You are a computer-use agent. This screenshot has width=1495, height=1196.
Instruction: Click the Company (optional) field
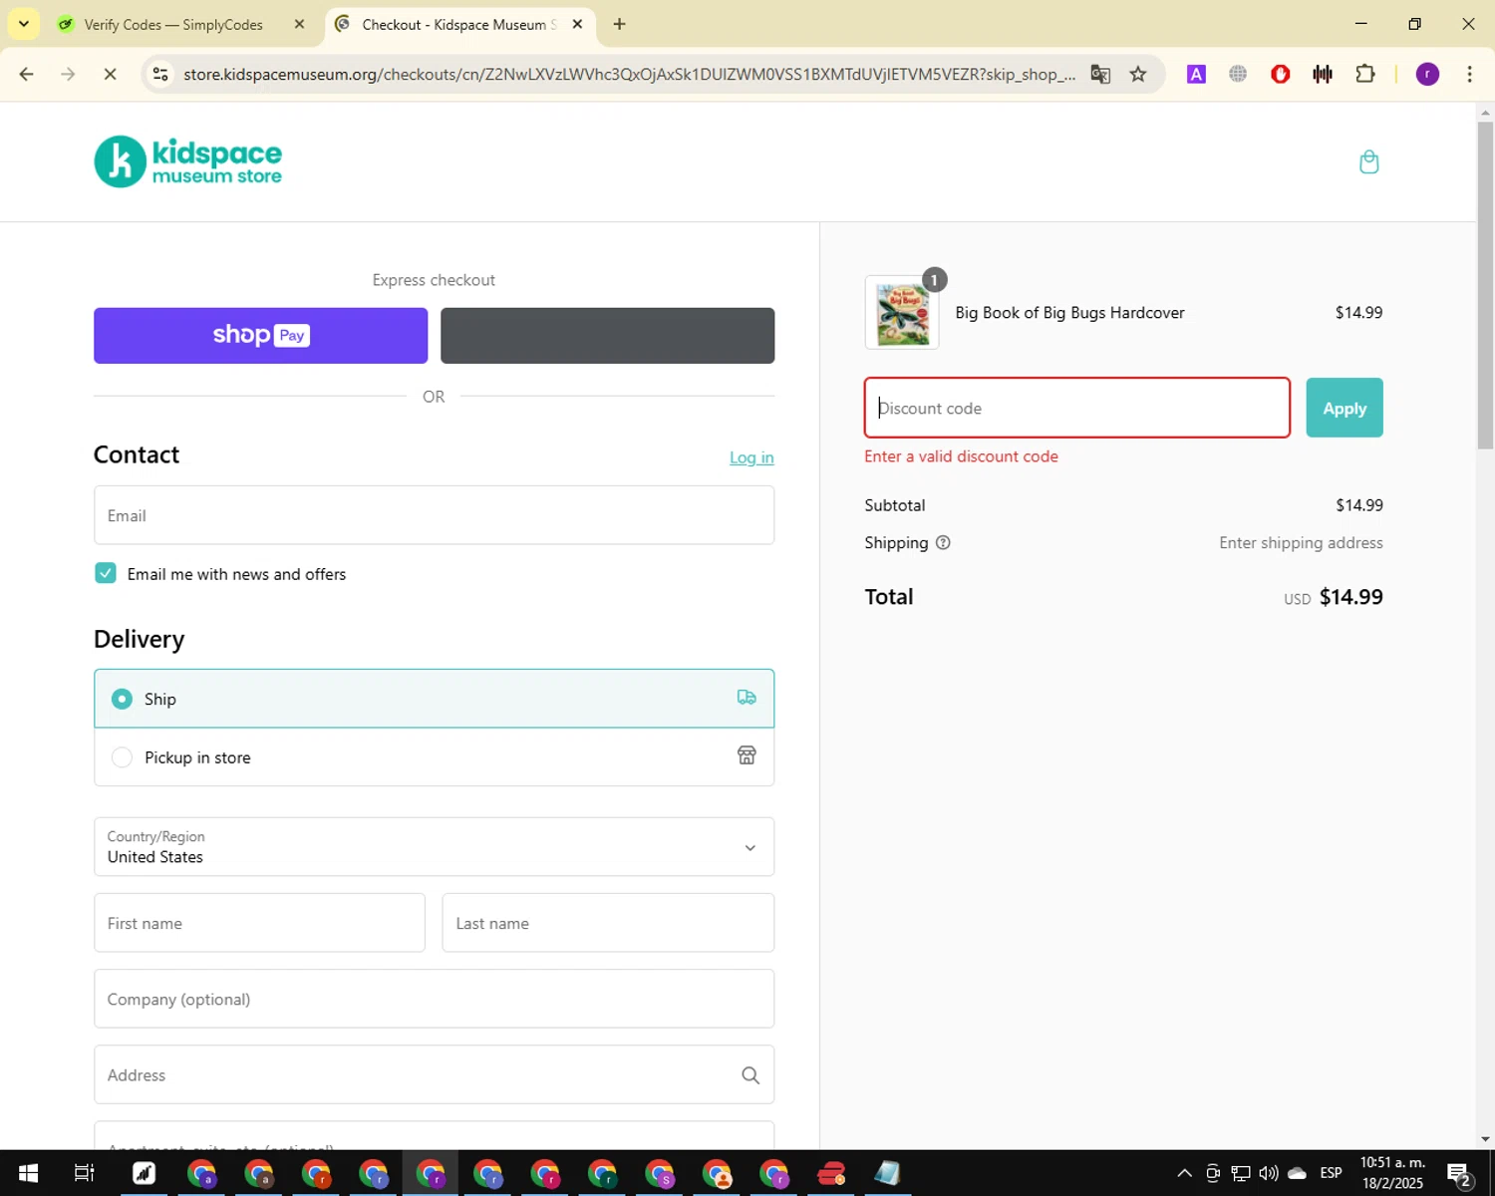434,999
